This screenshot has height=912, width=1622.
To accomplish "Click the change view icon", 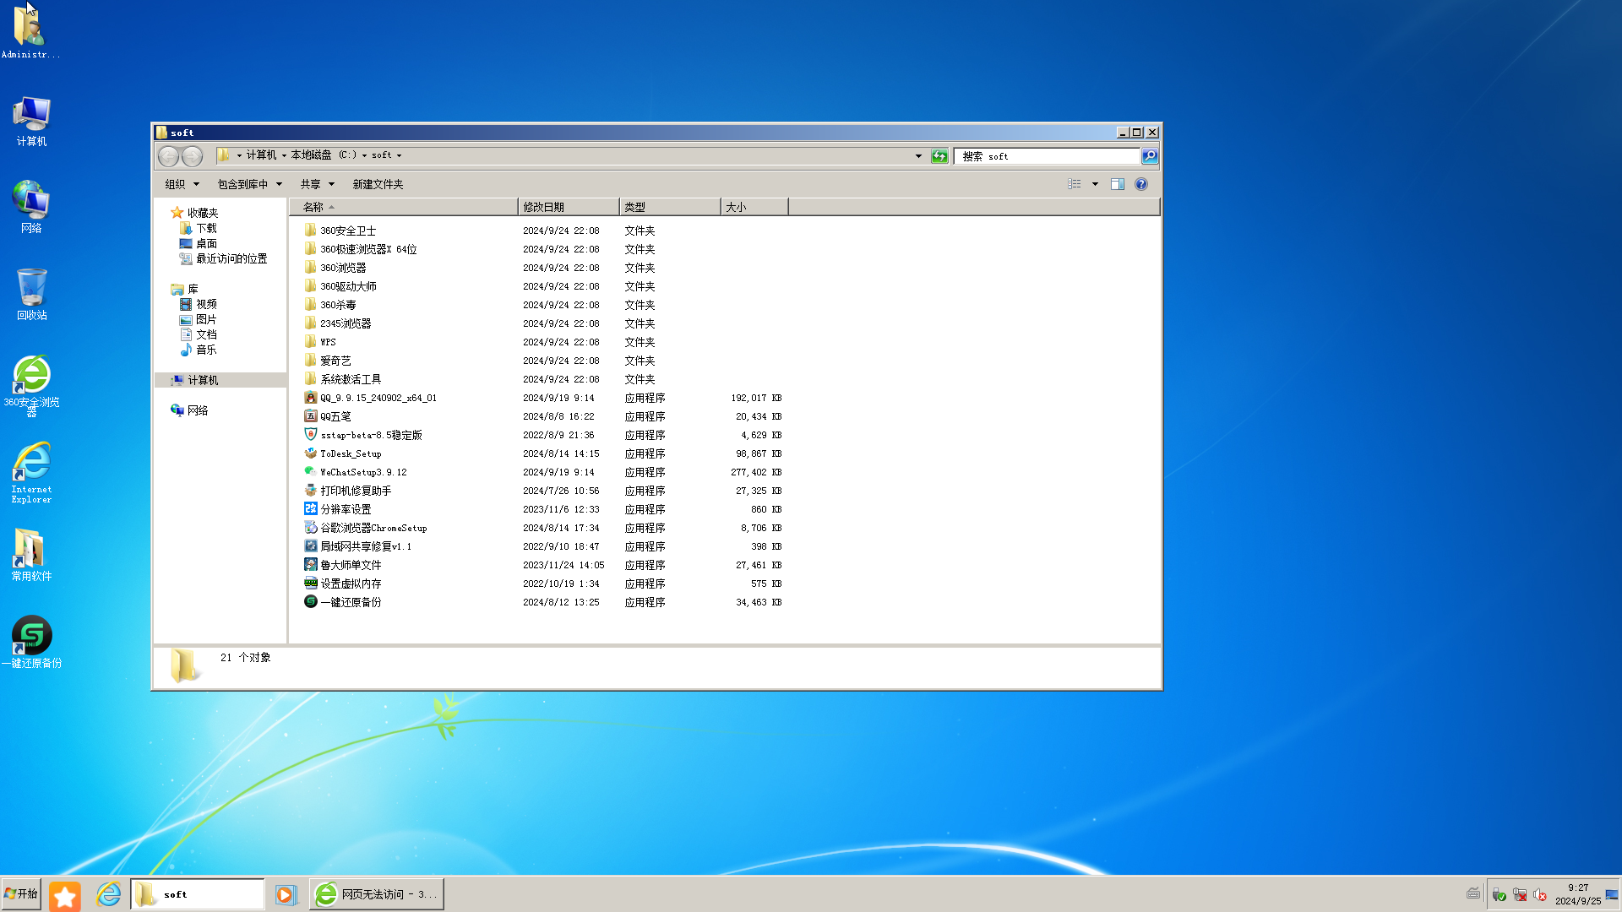I will (x=1075, y=184).
